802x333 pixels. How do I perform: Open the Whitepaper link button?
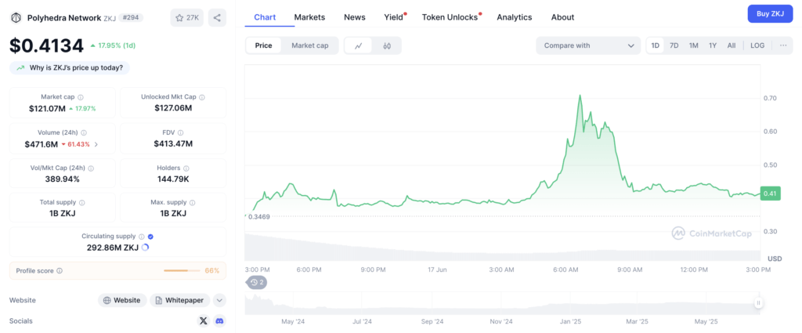pyautogui.click(x=180, y=300)
